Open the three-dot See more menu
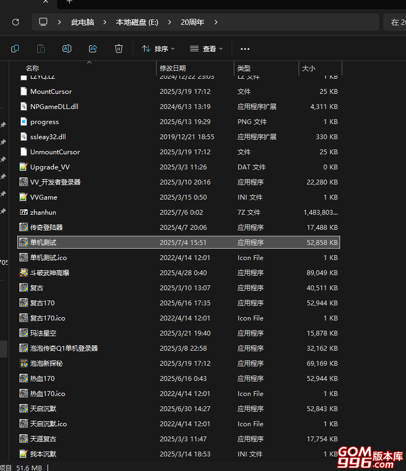The width and height of the screenshot is (406, 471). pyautogui.click(x=245, y=49)
